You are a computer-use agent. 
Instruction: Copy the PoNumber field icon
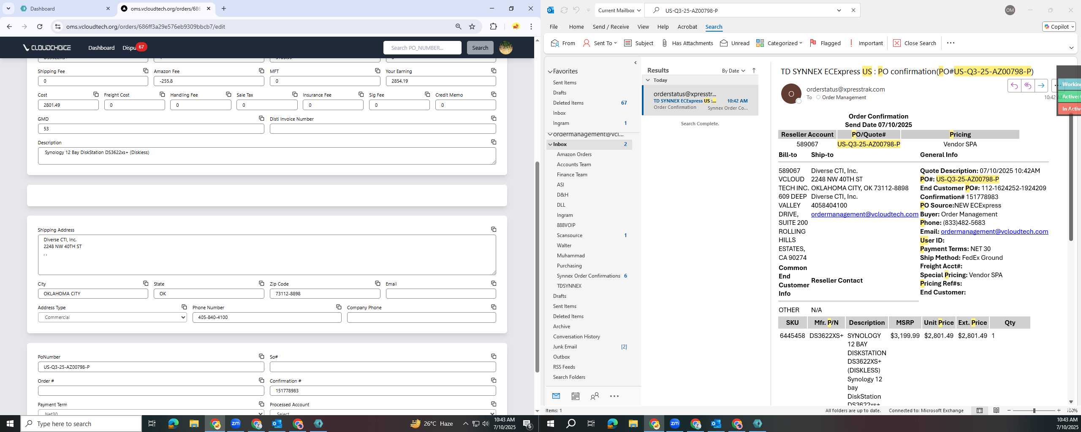(x=261, y=356)
